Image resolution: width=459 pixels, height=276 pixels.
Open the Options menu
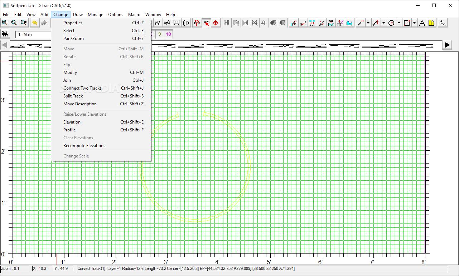click(116, 15)
